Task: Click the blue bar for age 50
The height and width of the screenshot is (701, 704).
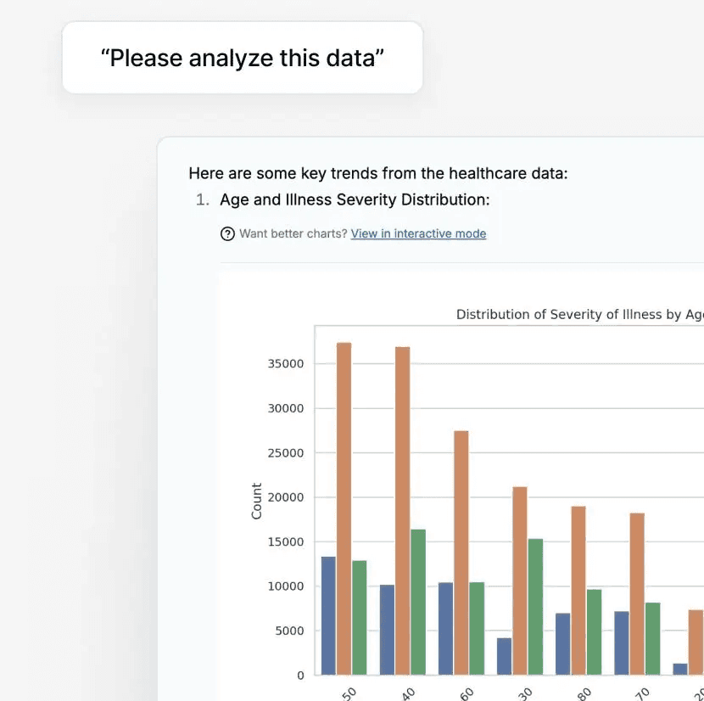Action: click(328, 615)
